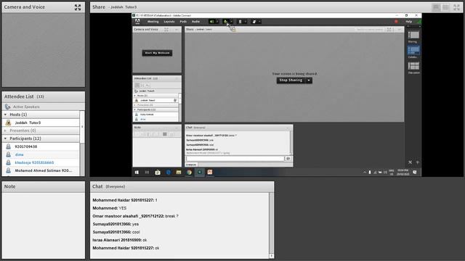Open the Meeting menu
Image resolution: width=465 pixels, height=261 pixels.
(x=153, y=22)
